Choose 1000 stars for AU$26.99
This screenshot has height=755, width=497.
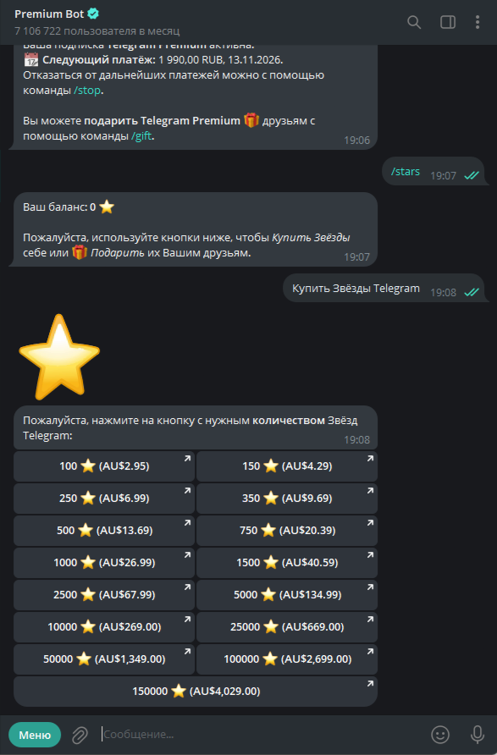[x=104, y=562]
